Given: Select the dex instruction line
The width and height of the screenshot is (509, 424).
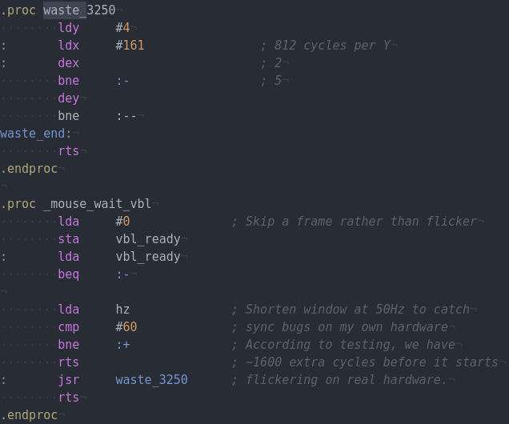Looking at the screenshot, I should (x=69, y=62).
